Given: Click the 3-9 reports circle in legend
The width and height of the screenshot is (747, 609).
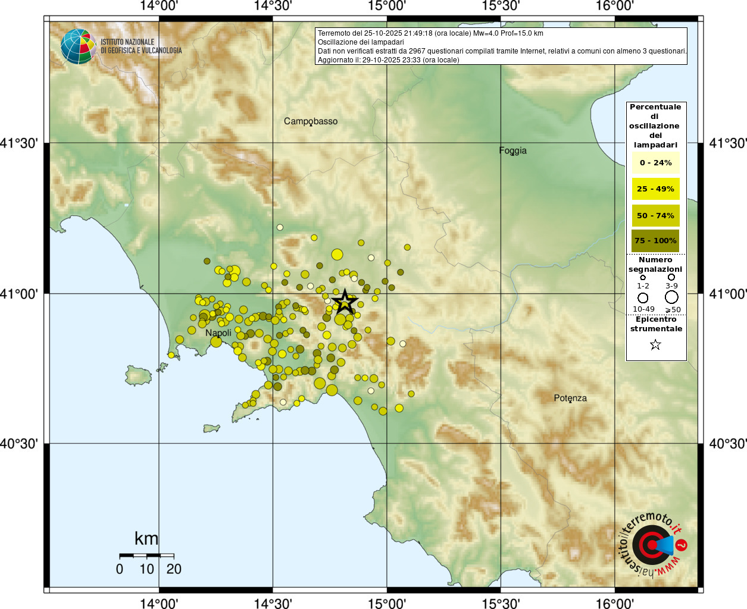Looking at the screenshot, I should tap(671, 277).
